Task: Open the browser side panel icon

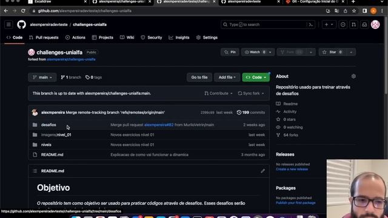Action: 364,11
